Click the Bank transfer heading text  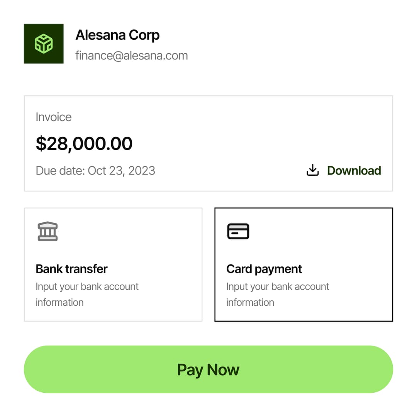[x=71, y=269]
